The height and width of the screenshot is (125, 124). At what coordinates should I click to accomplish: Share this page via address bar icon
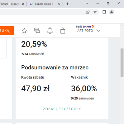click(x=88, y=12)
